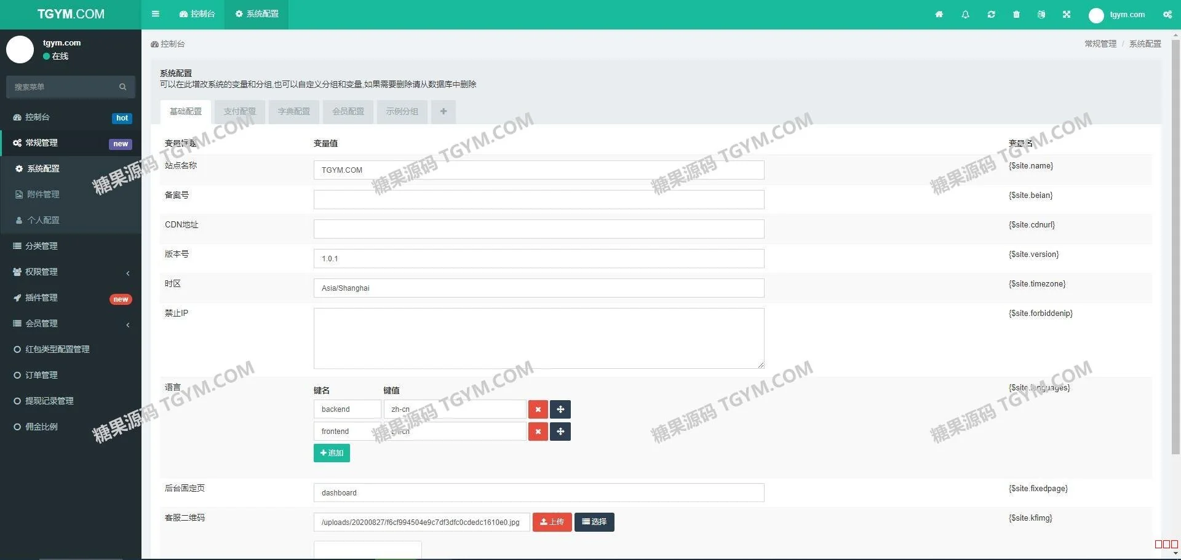The width and height of the screenshot is (1181, 560).
Task: Click the plus tab to add a group
Action: tap(443, 112)
